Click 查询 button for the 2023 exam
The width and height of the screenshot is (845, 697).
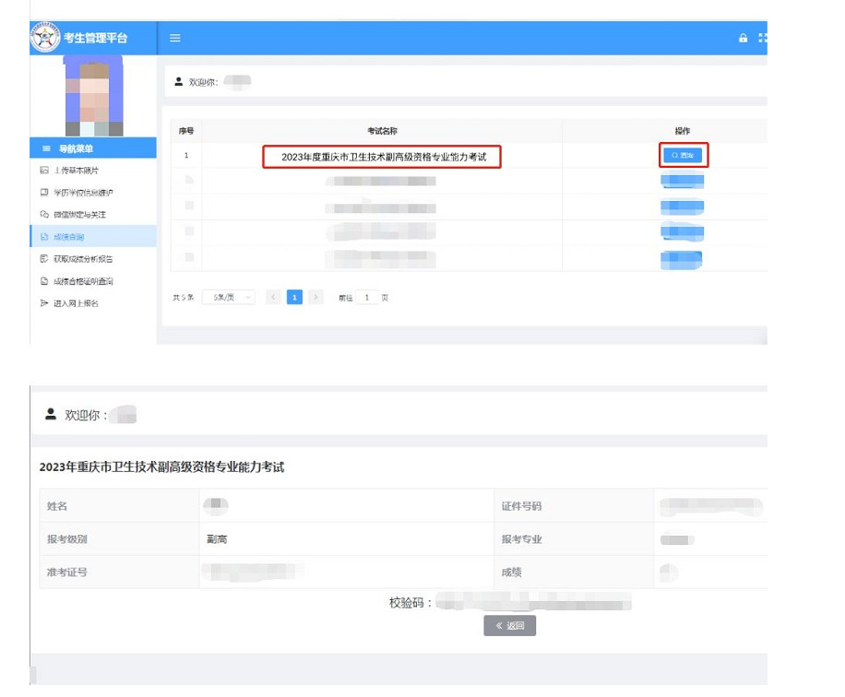pyautogui.click(x=683, y=156)
